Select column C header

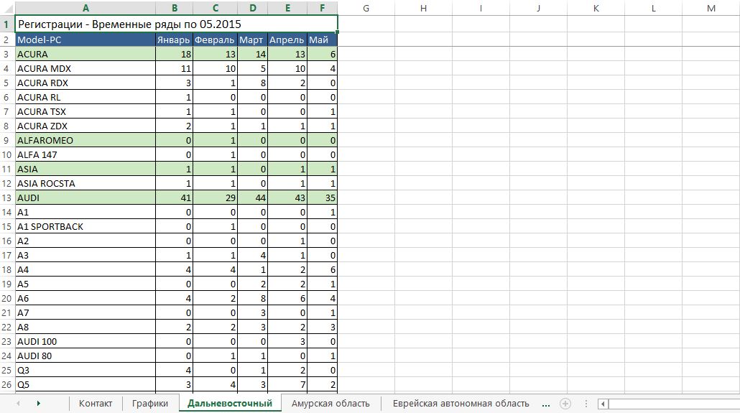216,8
